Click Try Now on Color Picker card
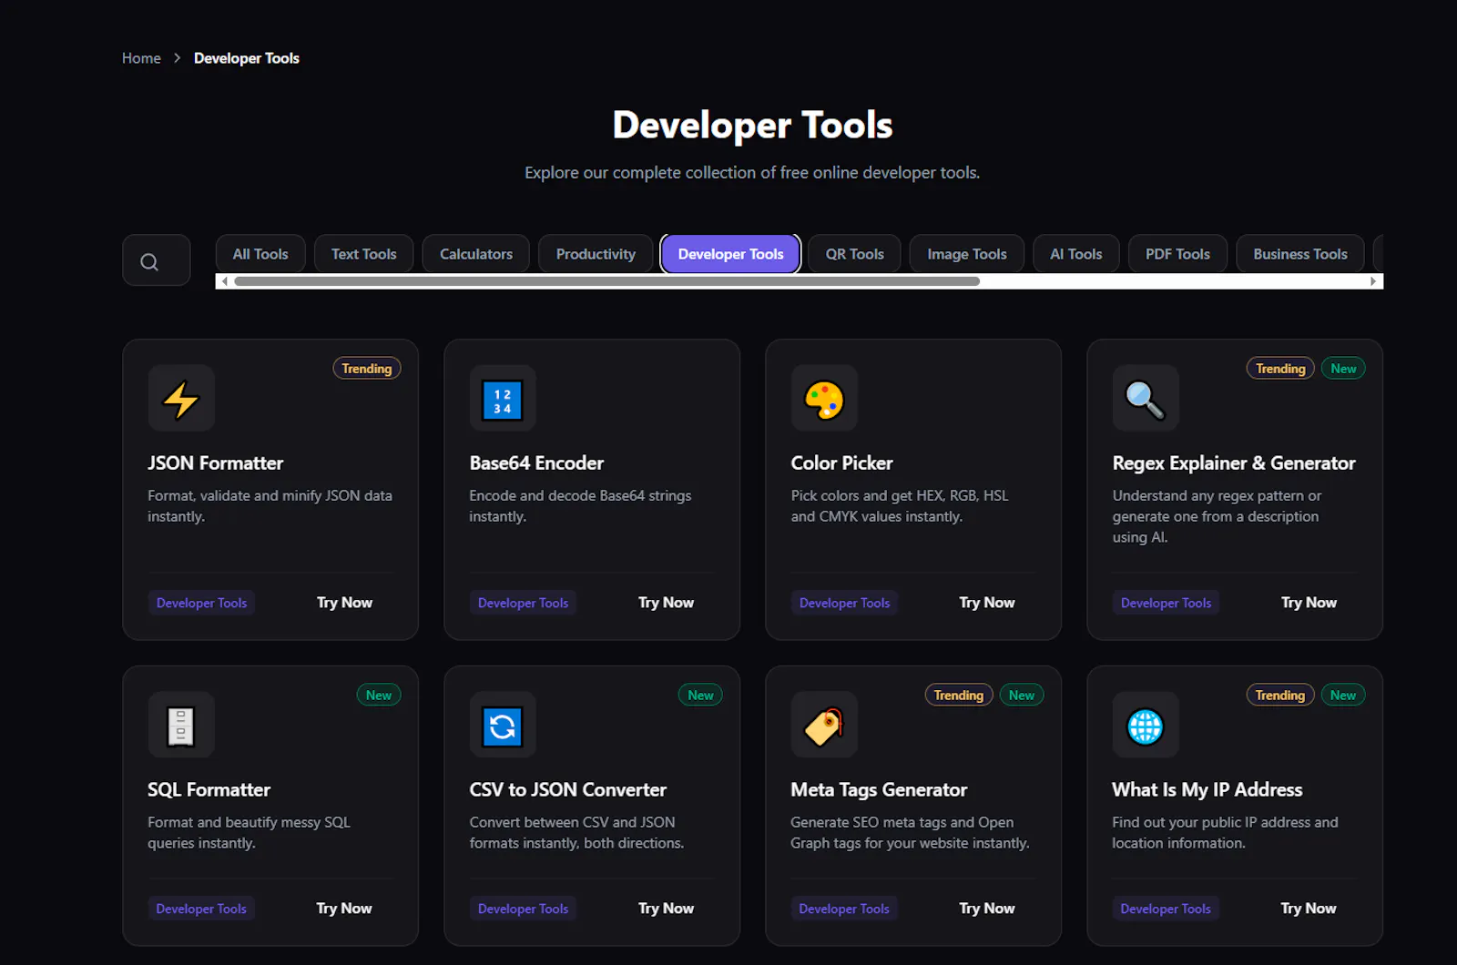 (x=987, y=603)
